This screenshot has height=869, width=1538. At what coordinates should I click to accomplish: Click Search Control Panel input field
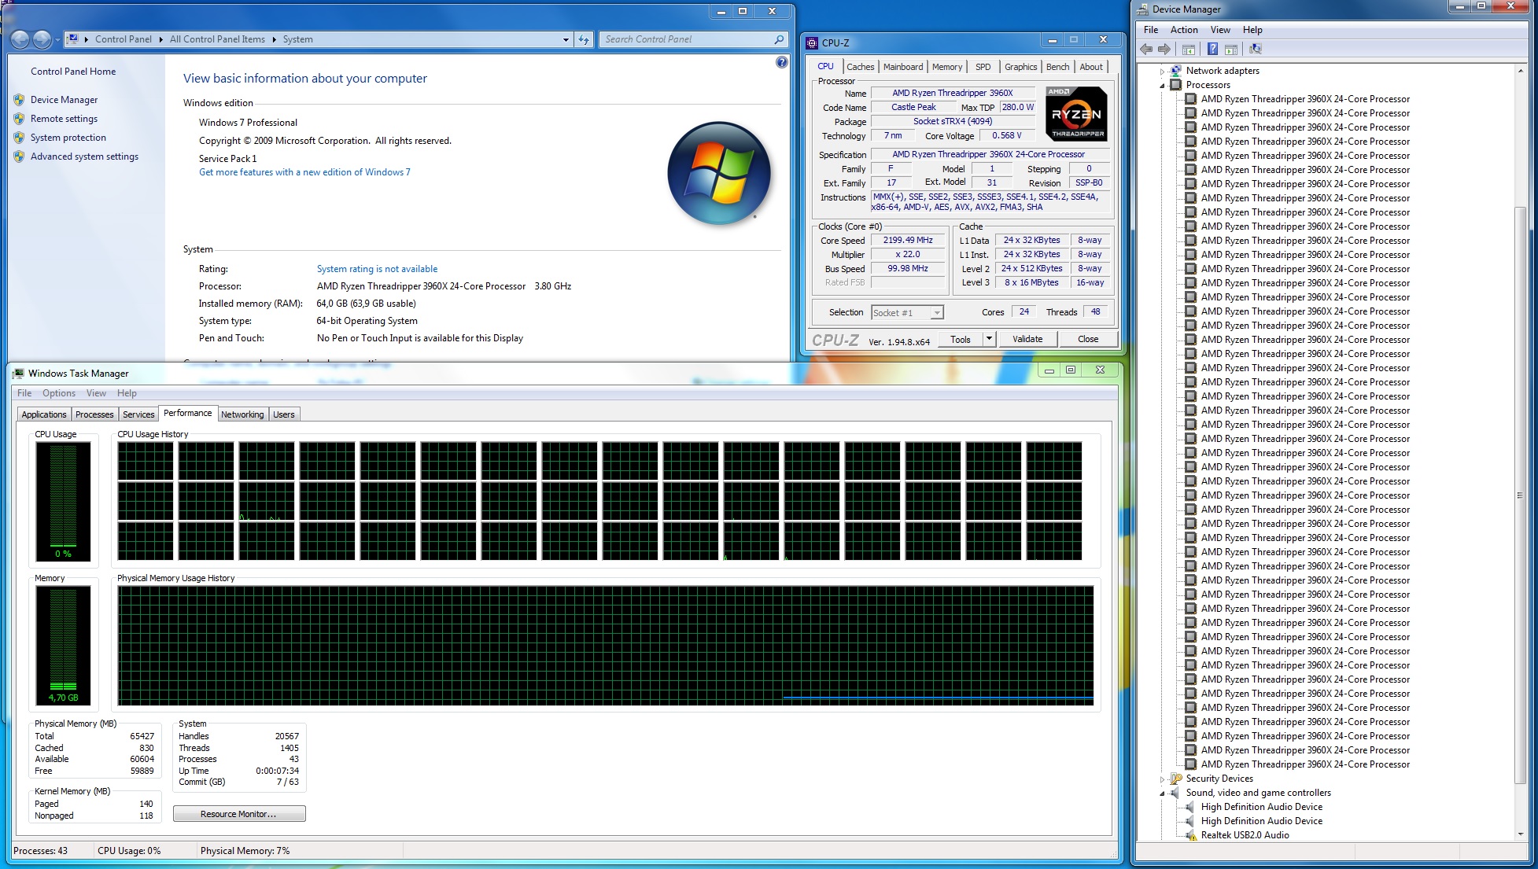click(686, 39)
